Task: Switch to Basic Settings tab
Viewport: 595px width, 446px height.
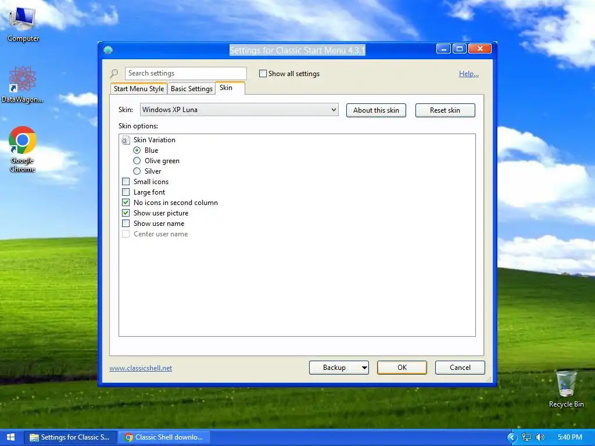Action: (192, 89)
